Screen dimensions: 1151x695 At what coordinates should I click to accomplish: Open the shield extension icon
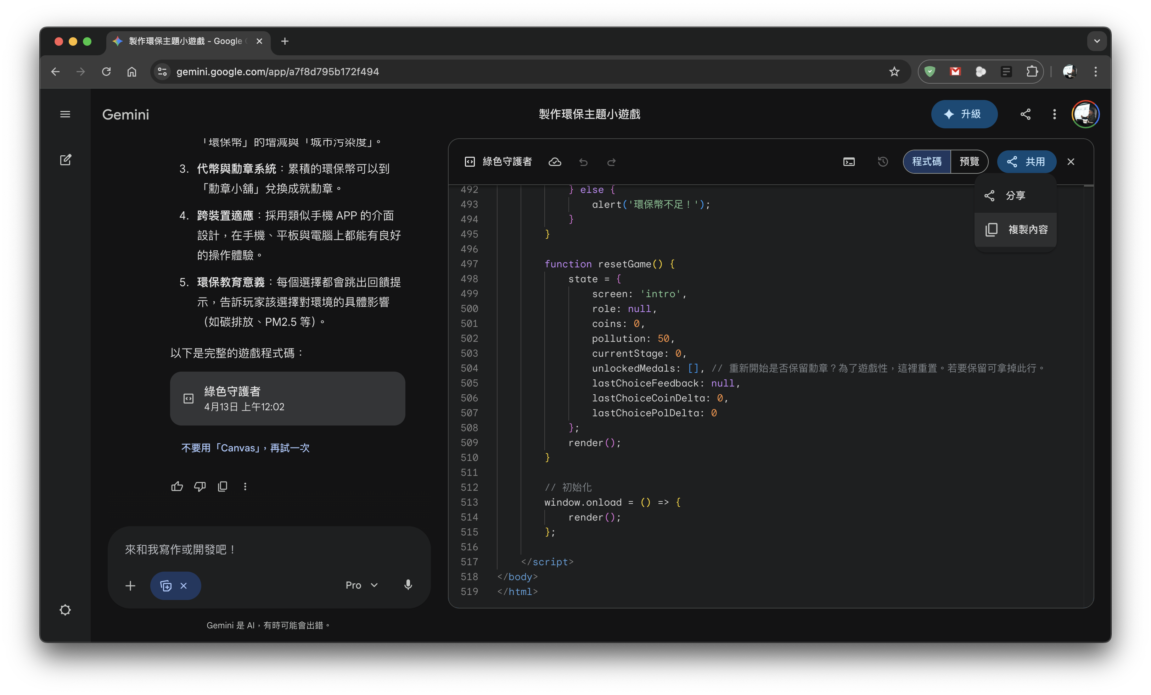coord(930,72)
